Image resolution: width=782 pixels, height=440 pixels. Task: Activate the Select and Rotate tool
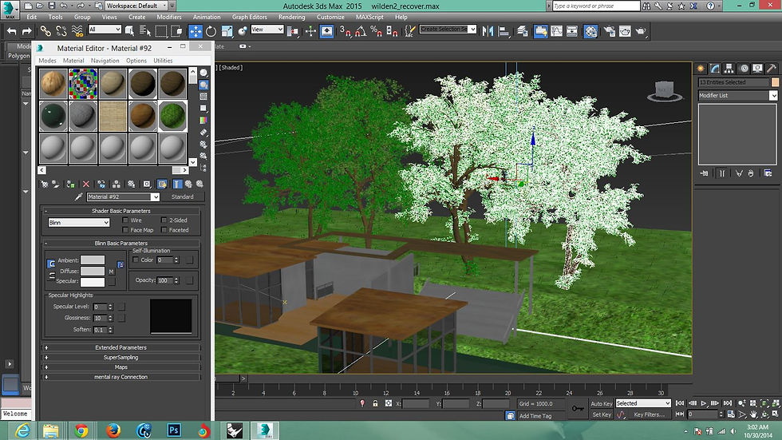(211, 31)
